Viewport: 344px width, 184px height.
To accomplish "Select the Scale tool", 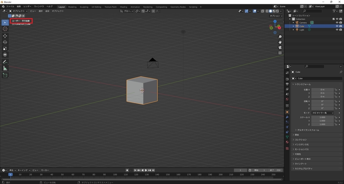I will click(5, 48).
